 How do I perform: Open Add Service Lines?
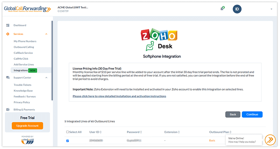pyautogui.click(x=24, y=65)
